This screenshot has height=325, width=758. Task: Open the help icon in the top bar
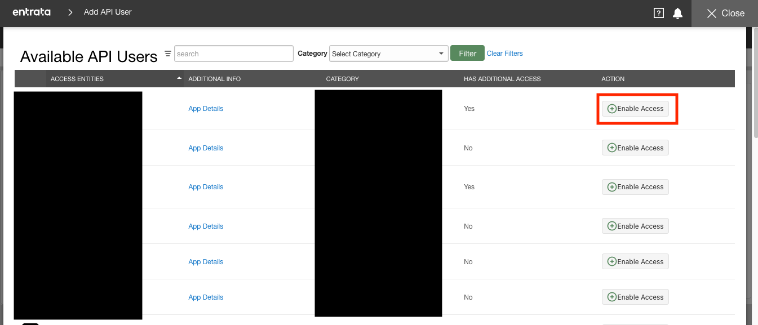click(658, 12)
